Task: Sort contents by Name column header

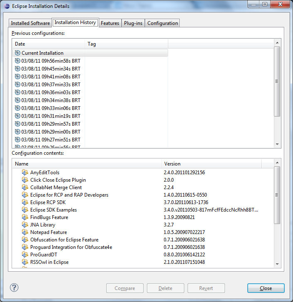Action: (87, 164)
